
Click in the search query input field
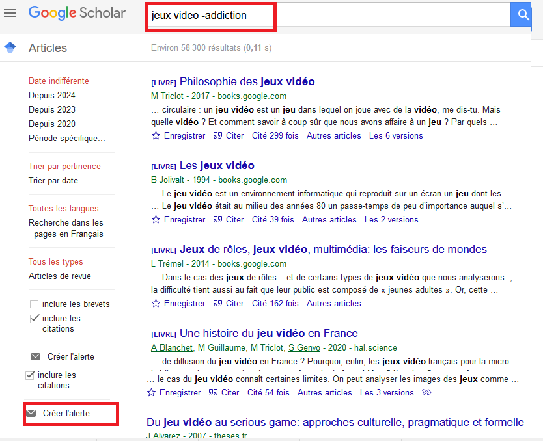[326, 15]
